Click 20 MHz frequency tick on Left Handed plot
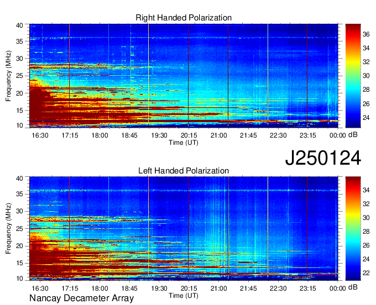The image size is (376, 305). [x=20, y=246]
